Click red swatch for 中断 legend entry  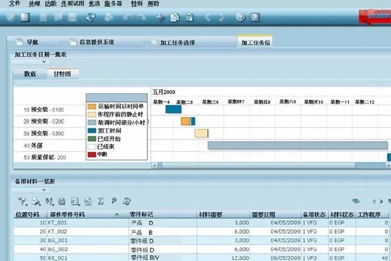[x=92, y=155]
